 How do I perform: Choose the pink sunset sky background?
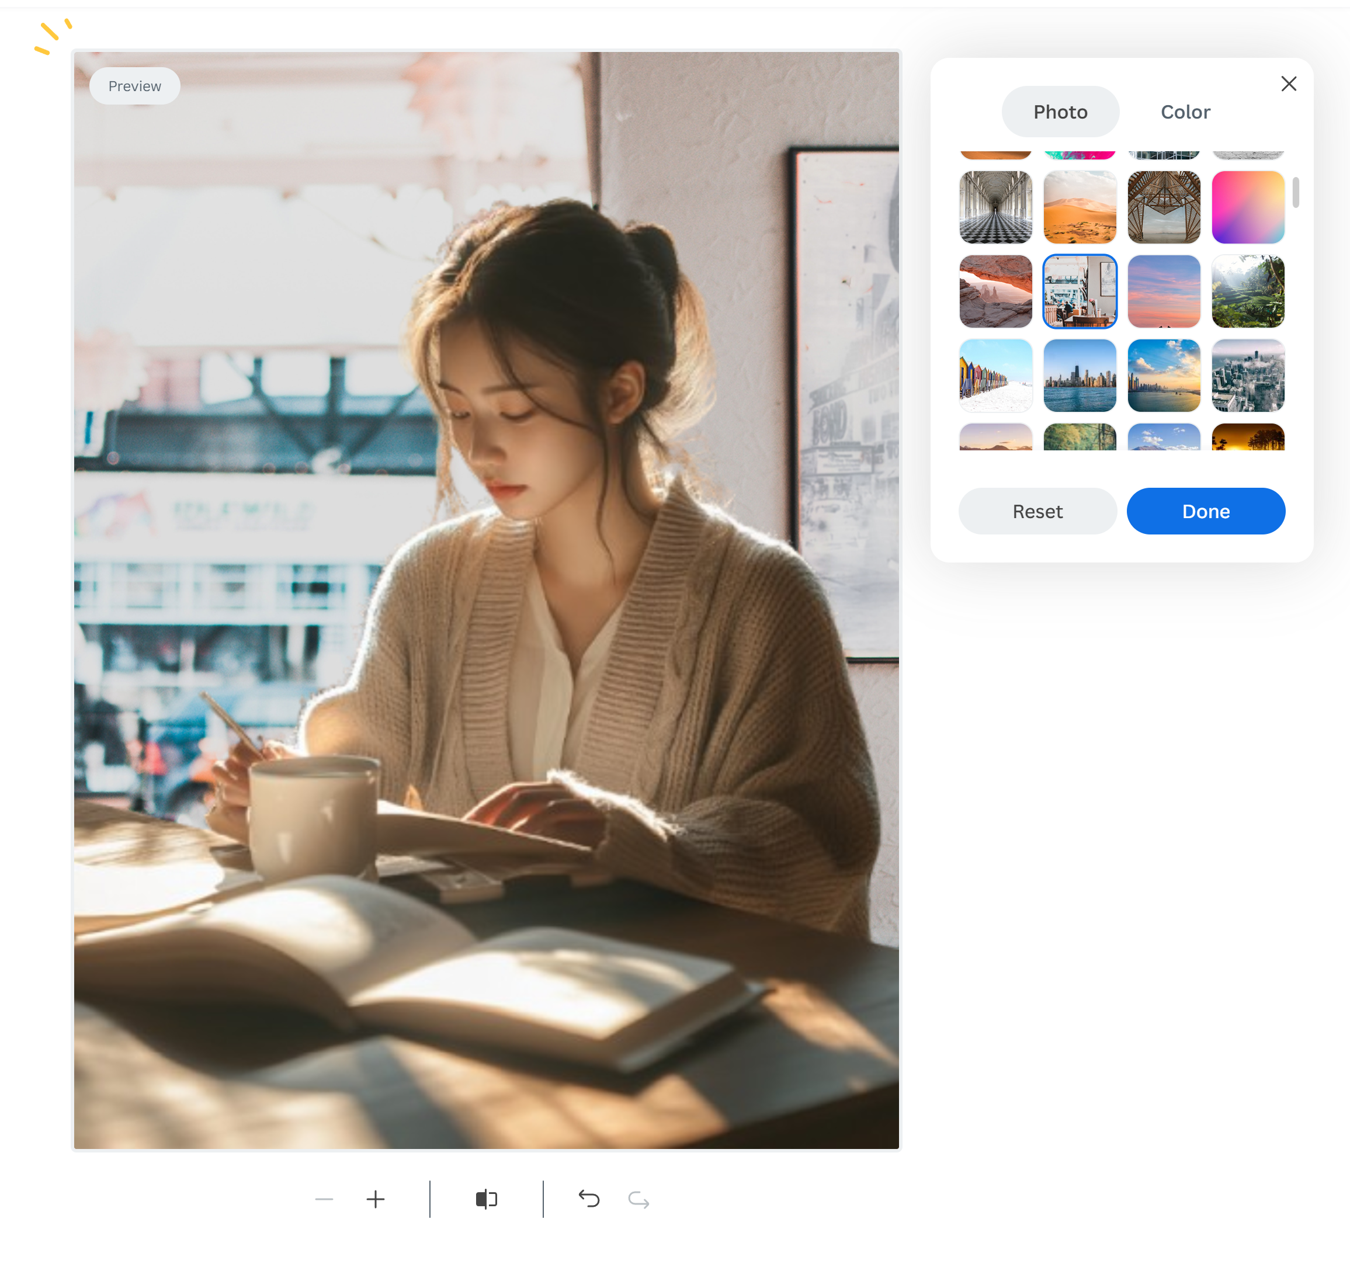click(1163, 291)
